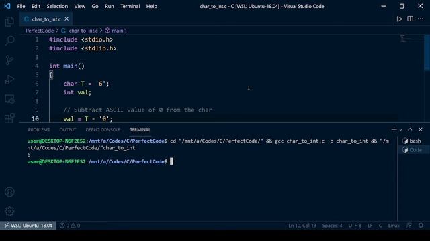Select language mode C in status bar
The height and width of the screenshot is (241, 430).
(380, 226)
